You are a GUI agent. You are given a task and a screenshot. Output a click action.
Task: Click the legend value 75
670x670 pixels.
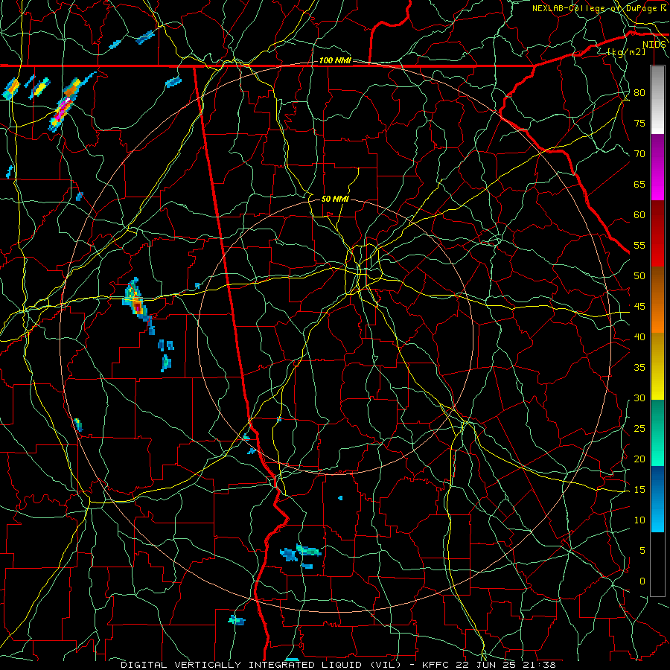639,124
